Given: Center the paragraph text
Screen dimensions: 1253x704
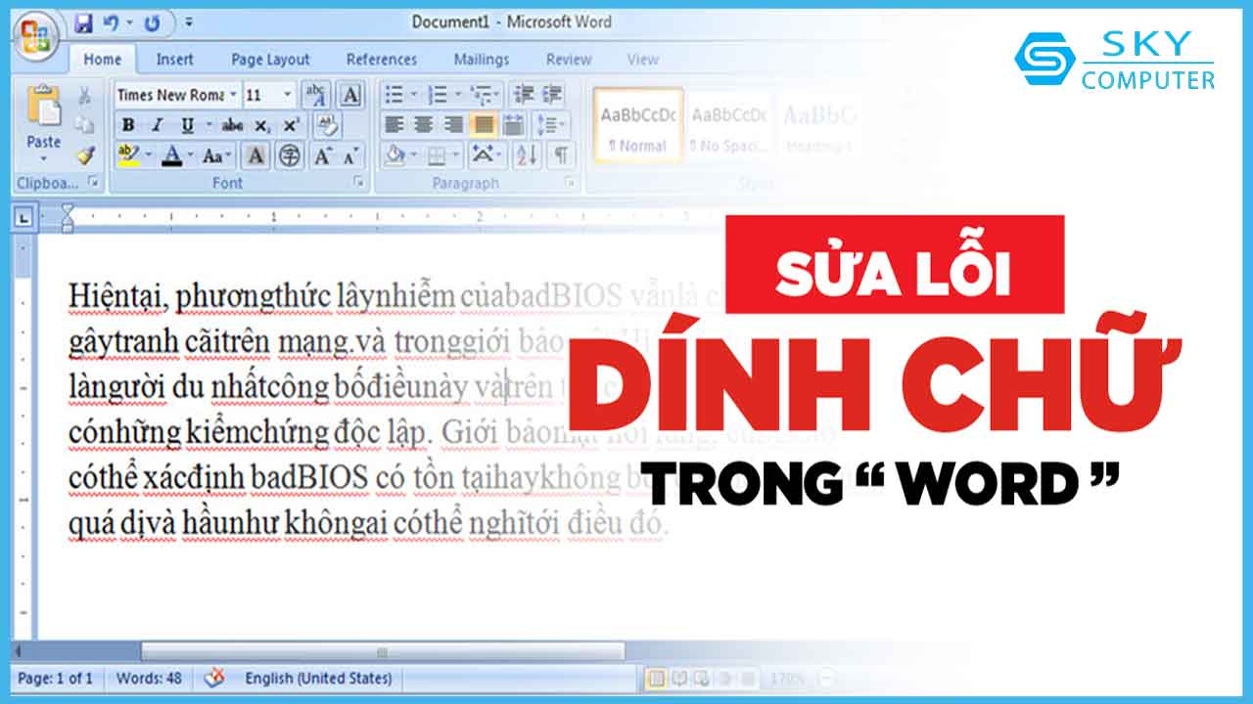Looking at the screenshot, I should (423, 125).
